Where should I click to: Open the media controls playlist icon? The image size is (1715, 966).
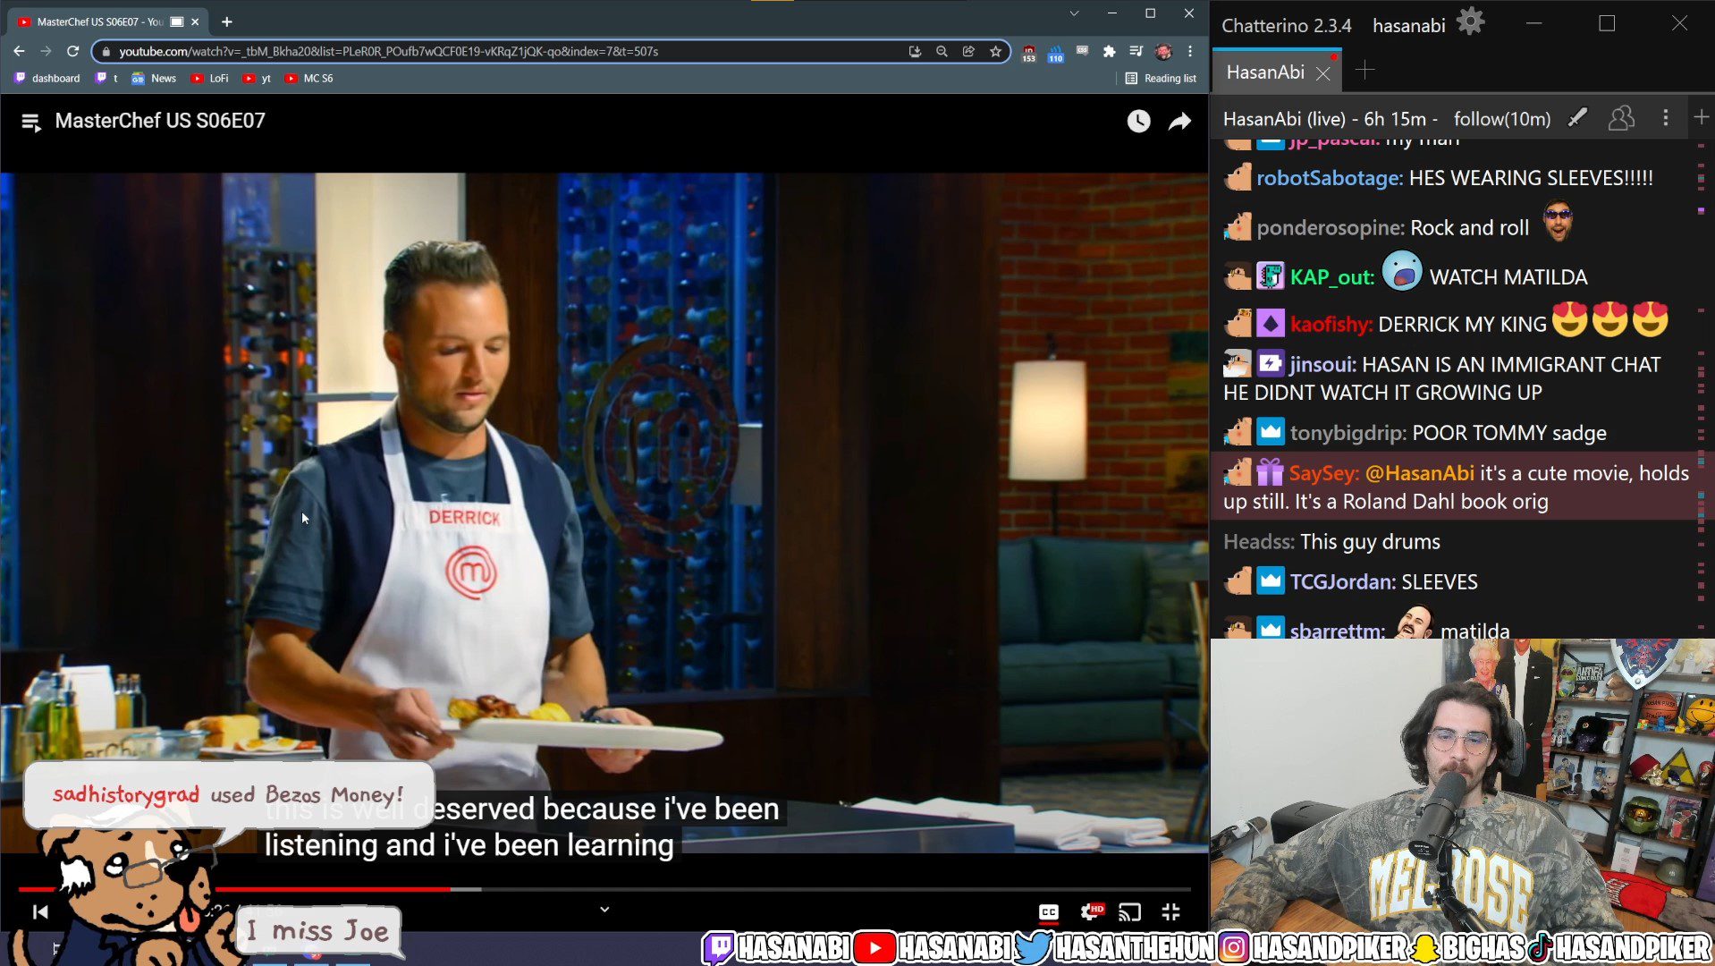(1136, 51)
